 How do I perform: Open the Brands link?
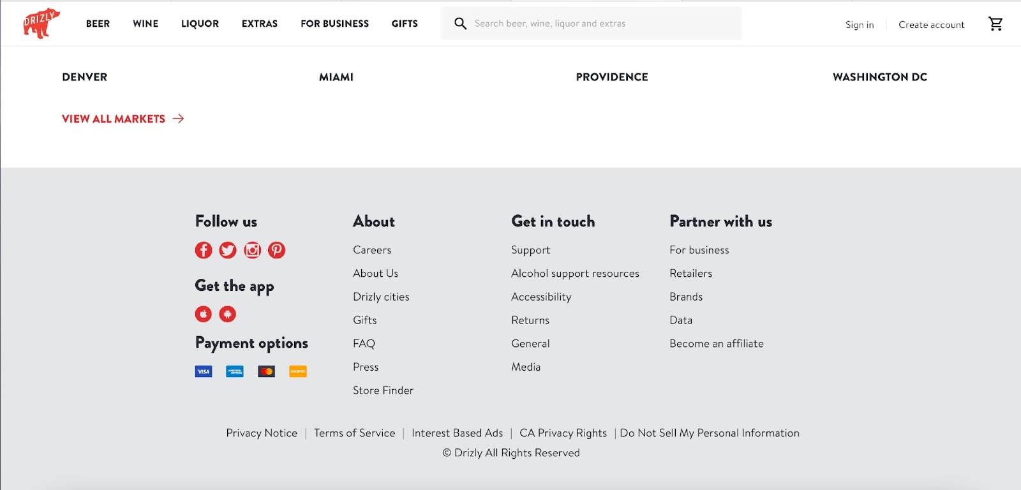click(x=686, y=297)
